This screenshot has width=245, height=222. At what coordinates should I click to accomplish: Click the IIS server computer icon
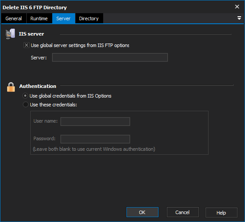pos(10,34)
